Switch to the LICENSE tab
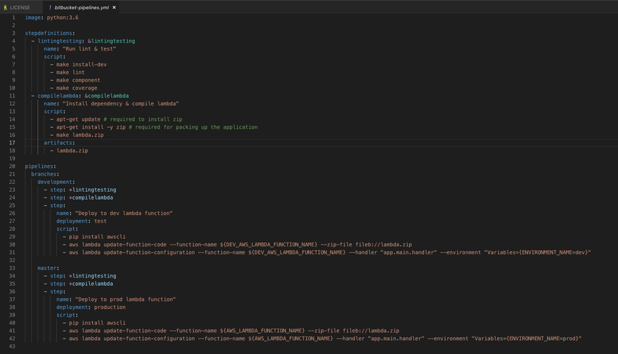Screen dimensions: 618x354 (x=20, y=8)
